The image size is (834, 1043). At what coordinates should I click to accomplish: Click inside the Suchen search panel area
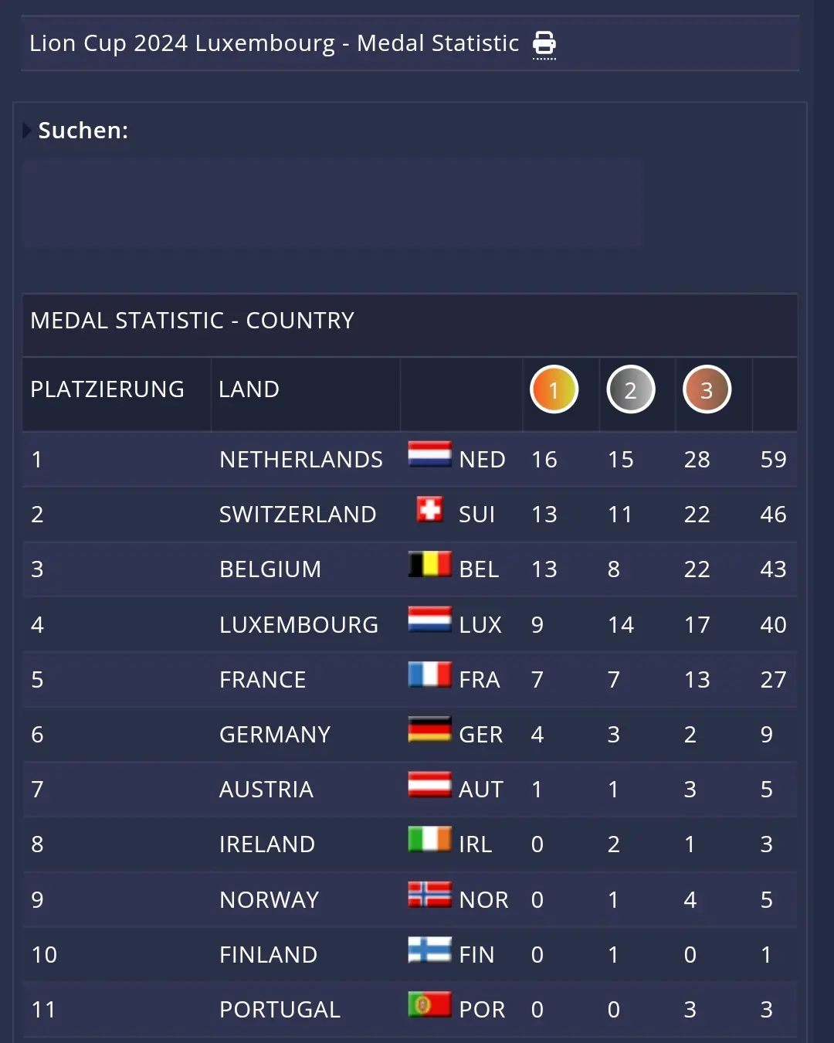pos(332,202)
